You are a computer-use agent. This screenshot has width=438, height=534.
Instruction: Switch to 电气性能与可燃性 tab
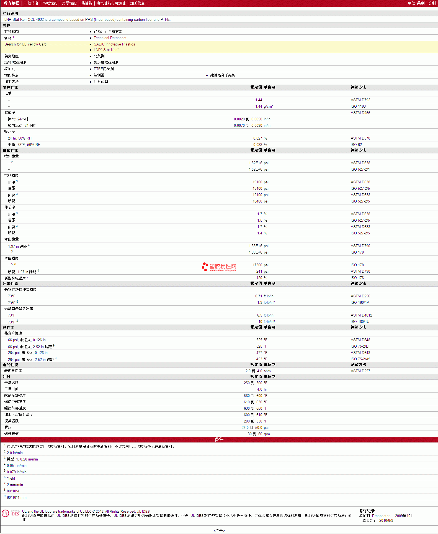tap(111, 3)
